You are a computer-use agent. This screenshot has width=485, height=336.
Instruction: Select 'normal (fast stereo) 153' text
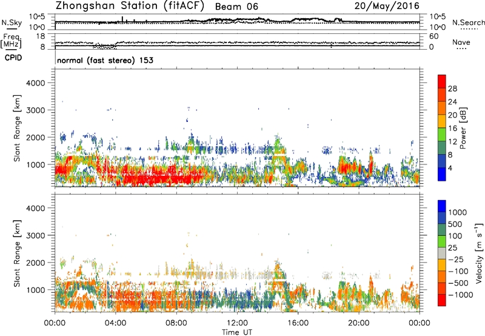[x=105, y=60]
